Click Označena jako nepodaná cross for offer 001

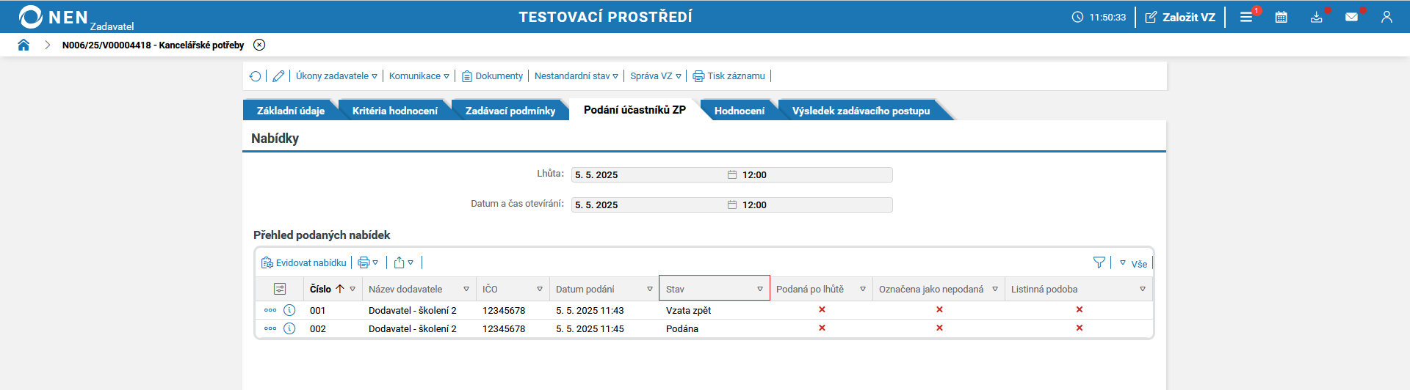[x=939, y=309]
